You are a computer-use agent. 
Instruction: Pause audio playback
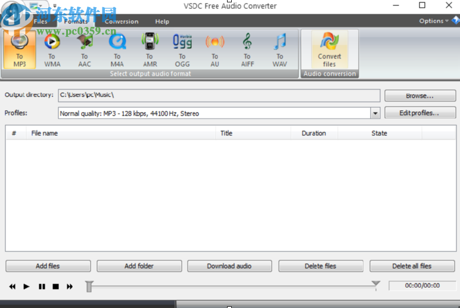[42, 287]
